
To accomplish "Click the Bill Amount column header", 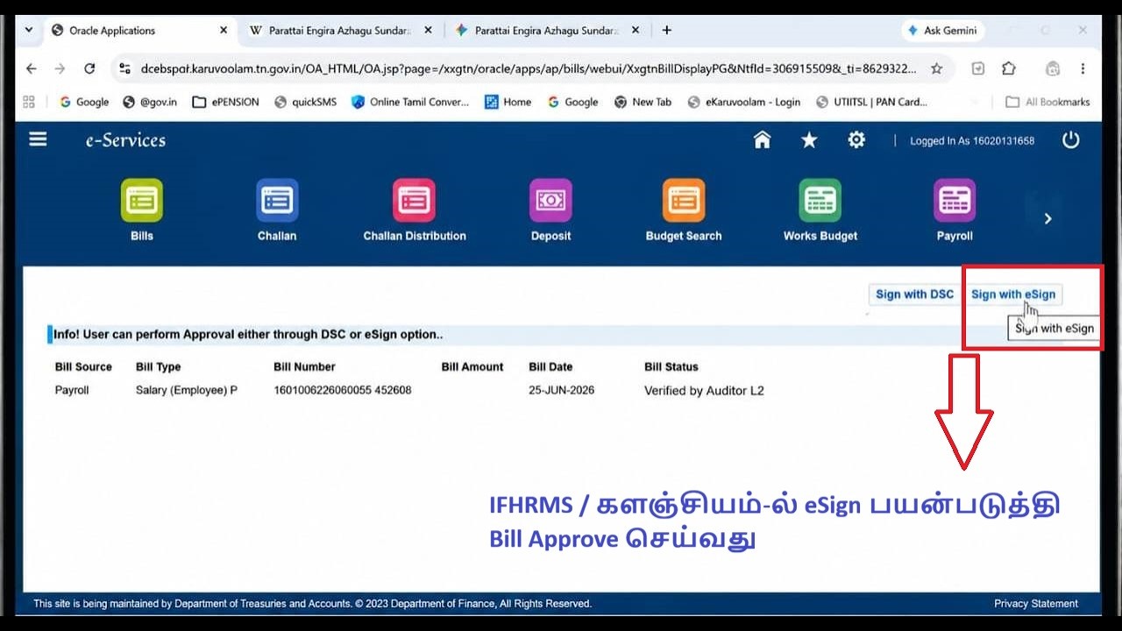I will (472, 366).
